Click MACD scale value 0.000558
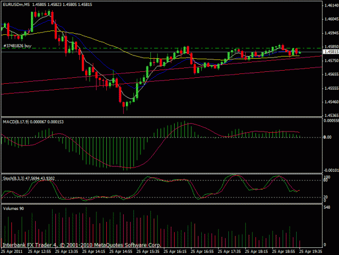The height and width of the screenshot is (255, 339). point(331,121)
